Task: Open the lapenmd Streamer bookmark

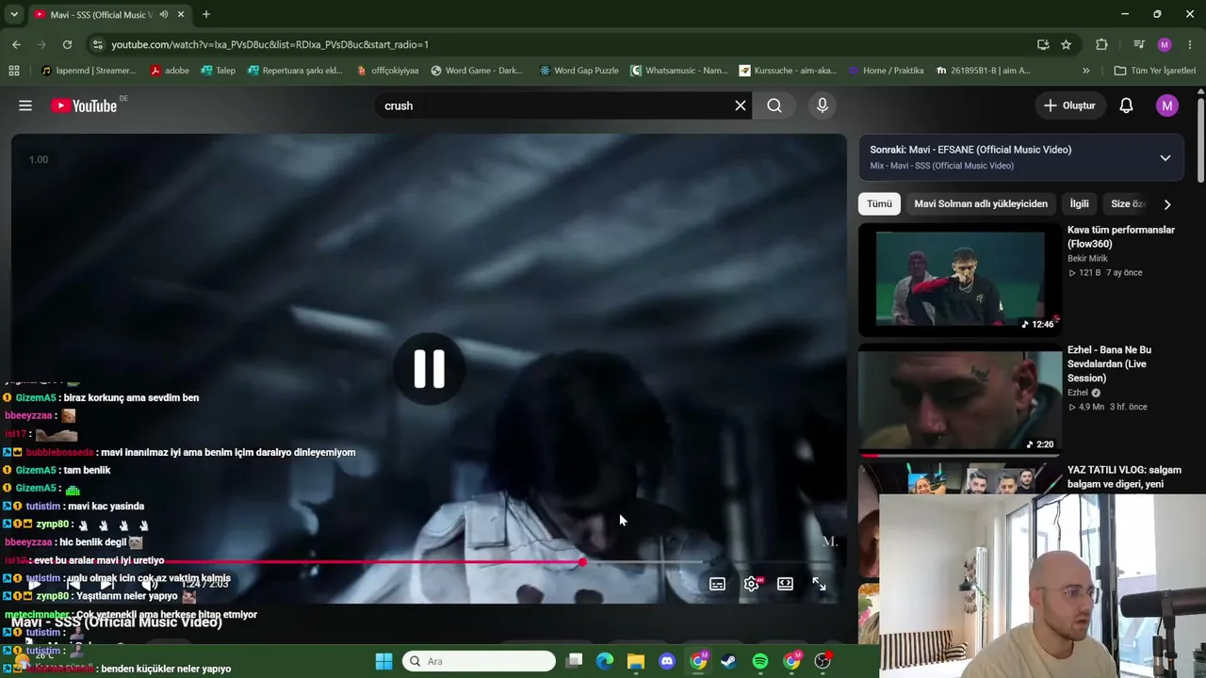Action: coord(89,71)
